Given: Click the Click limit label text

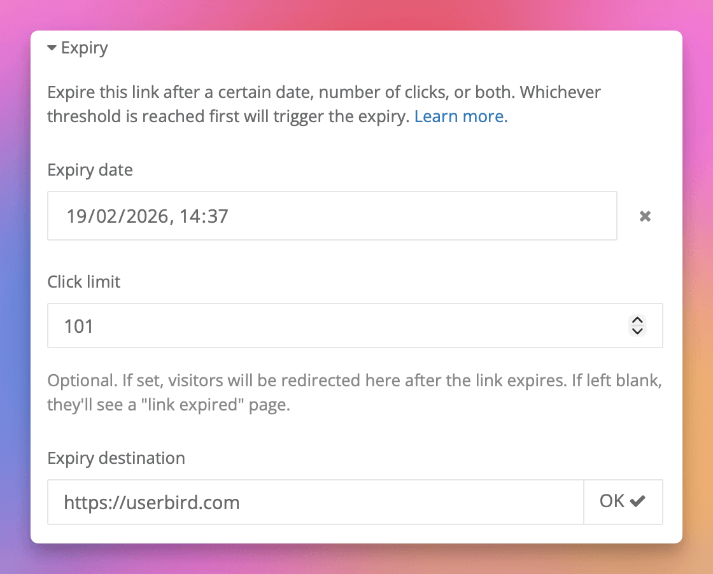Looking at the screenshot, I should pyautogui.click(x=83, y=281).
